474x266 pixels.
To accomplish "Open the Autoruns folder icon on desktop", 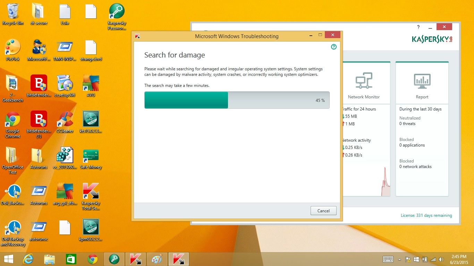I will click(39, 158).
